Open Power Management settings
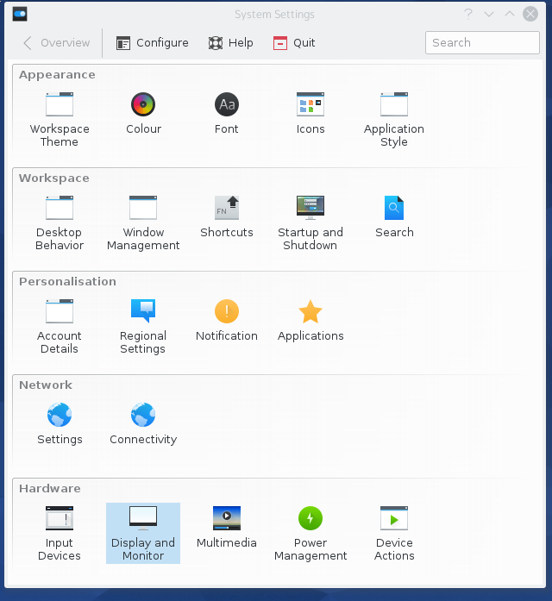Image resolution: width=552 pixels, height=601 pixels. [x=310, y=533]
